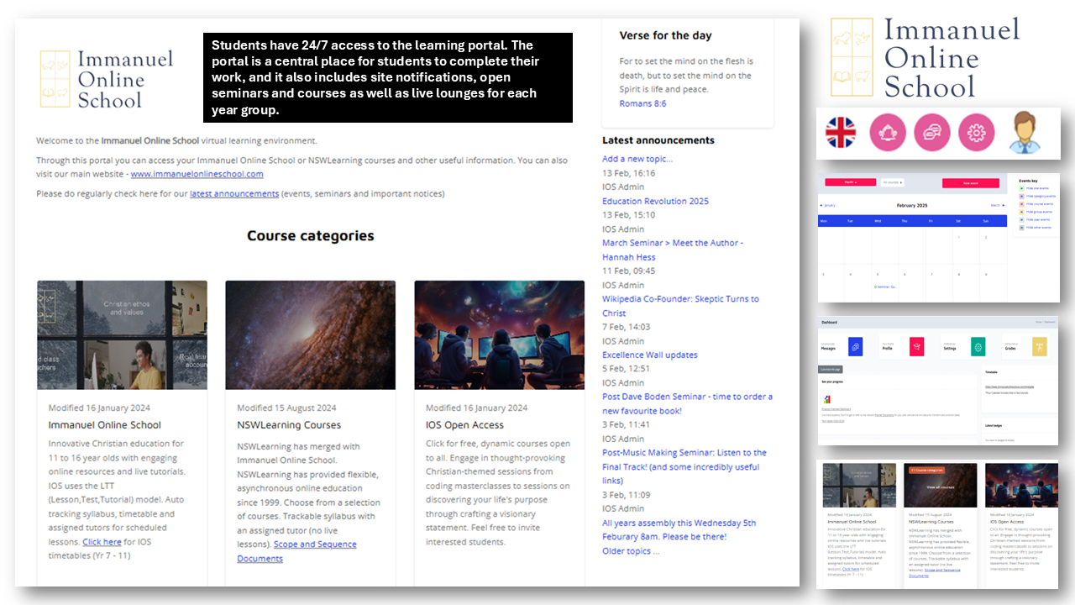Image resolution: width=1075 pixels, height=605 pixels.
Task: Open the Education Revolution 2025 announcement
Action: 655,201
